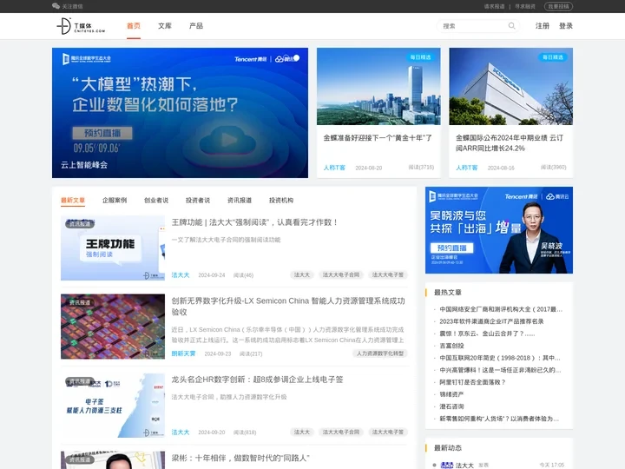
Task: Open hot article 新零售如何重构人货场
Action: coord(499,419)
